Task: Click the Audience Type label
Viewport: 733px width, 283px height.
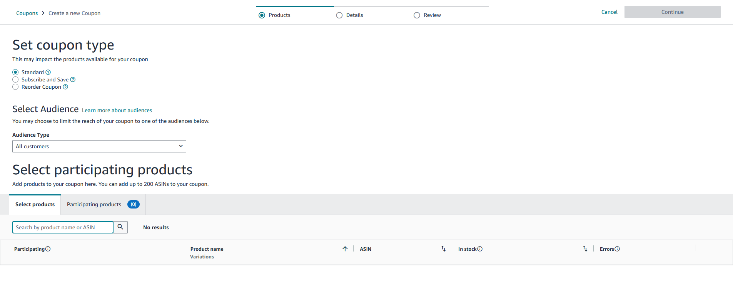Action: pyautogui.click(x=31, y=135)
